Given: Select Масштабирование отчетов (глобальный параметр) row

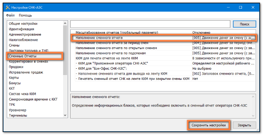Looking at the screenshot, I should (165, 33).
